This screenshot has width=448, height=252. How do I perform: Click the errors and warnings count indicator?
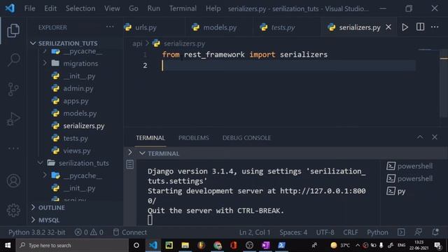pos(89,232)
